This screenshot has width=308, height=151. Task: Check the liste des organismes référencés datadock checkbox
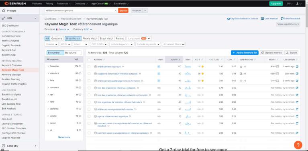[x=89, y=88]
